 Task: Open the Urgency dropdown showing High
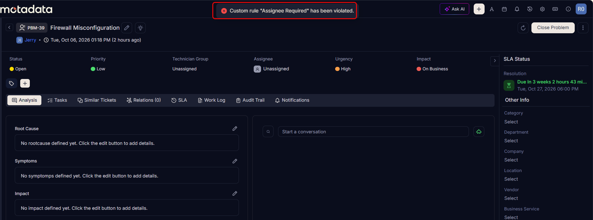[343, 69]
